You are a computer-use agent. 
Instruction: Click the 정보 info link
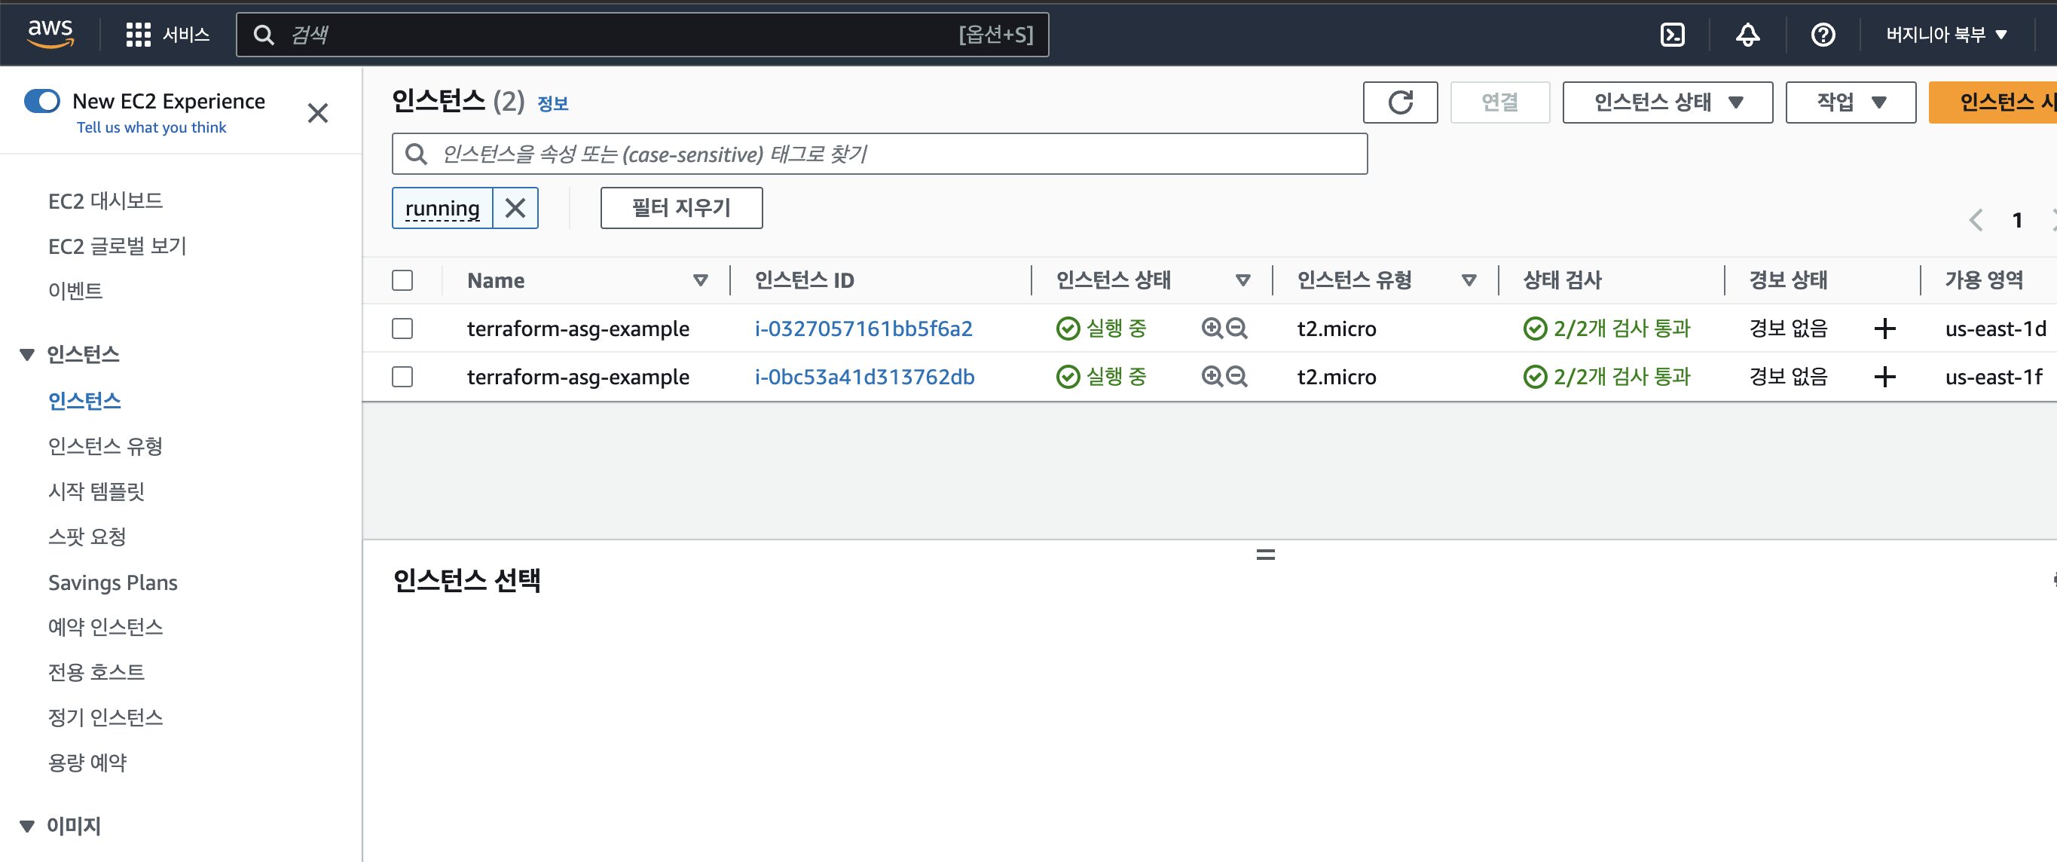point(552,103)
